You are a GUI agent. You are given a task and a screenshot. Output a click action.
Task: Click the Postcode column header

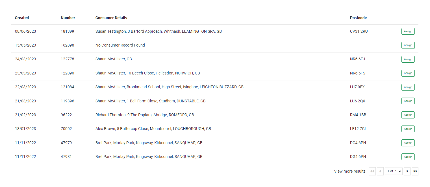(x=358, y=18)
